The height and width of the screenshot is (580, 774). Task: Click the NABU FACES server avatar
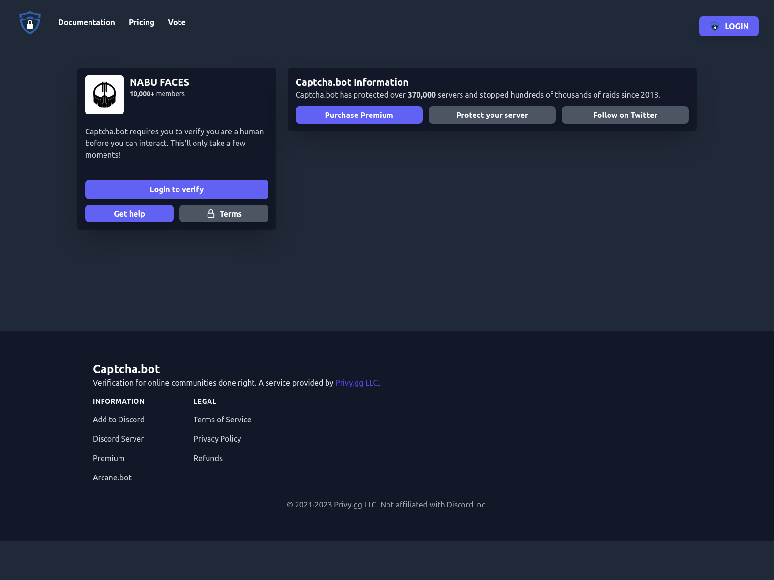(104, 95)
